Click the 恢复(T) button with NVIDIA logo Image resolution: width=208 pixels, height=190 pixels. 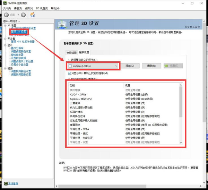tap(173, 66)
